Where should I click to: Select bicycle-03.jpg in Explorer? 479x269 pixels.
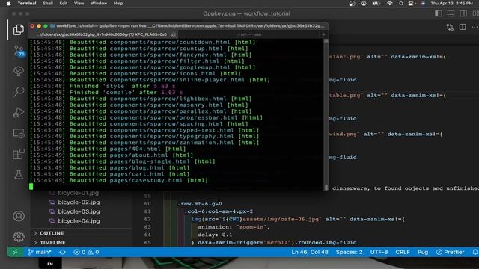[x=79, y=211]
